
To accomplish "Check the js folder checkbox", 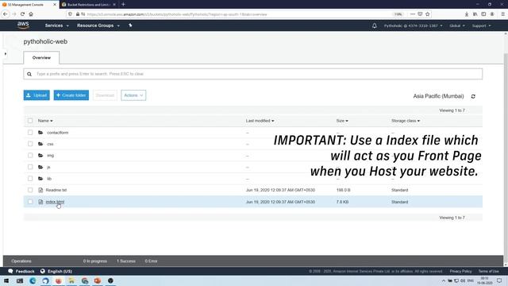I will click(x=30, y=167).
